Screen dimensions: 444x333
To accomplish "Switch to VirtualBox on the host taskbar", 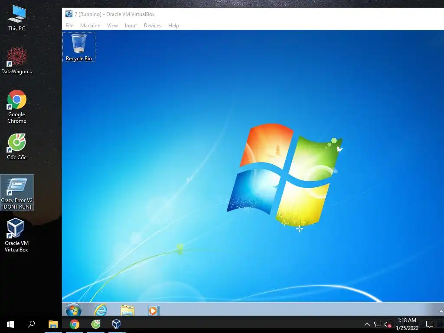I will click(x=116, y=324).
